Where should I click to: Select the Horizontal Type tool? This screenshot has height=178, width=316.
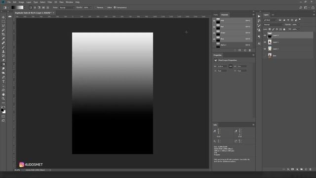pos(3,82)
